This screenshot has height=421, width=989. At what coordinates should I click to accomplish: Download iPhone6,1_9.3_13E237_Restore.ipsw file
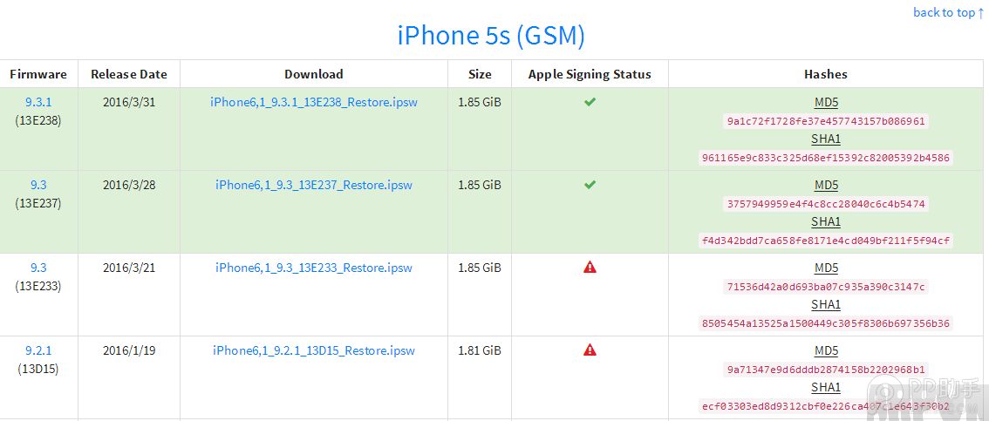point(314,185)
